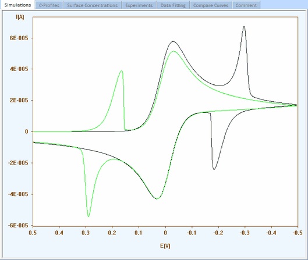Show the Comment tab
The image size is (308, 260).
[246, 5]
